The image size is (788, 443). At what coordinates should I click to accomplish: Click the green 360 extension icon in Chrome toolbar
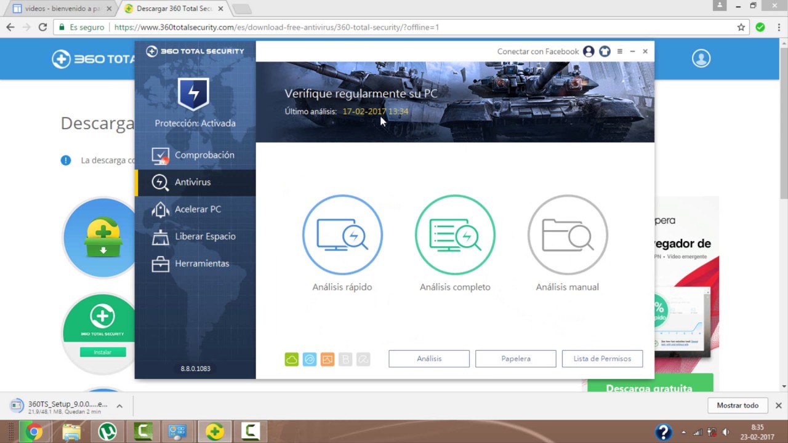point(760,27)
